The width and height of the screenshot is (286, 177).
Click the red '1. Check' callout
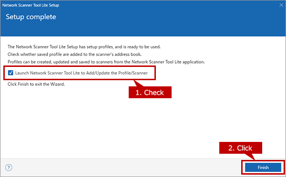[x=150, y=93]
